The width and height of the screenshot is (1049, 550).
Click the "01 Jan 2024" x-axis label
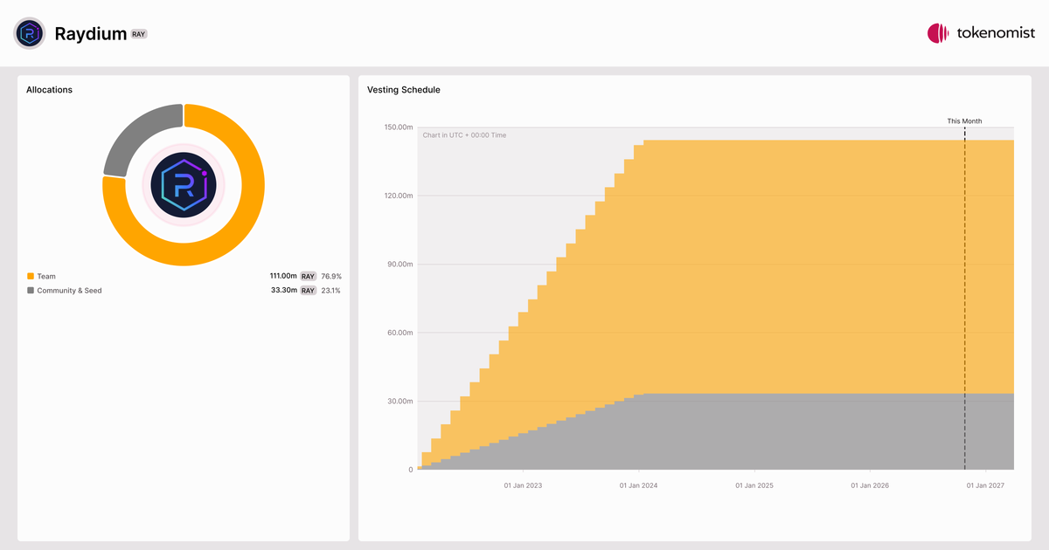pyautogui.click(x=639, y=485)
